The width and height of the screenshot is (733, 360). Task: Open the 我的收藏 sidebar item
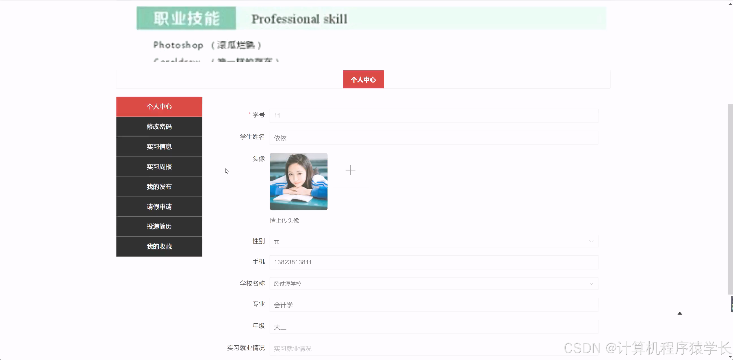159,246
